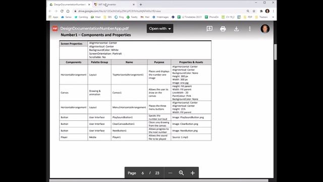Click the red PDF file icon

click(x=55, y=28)
